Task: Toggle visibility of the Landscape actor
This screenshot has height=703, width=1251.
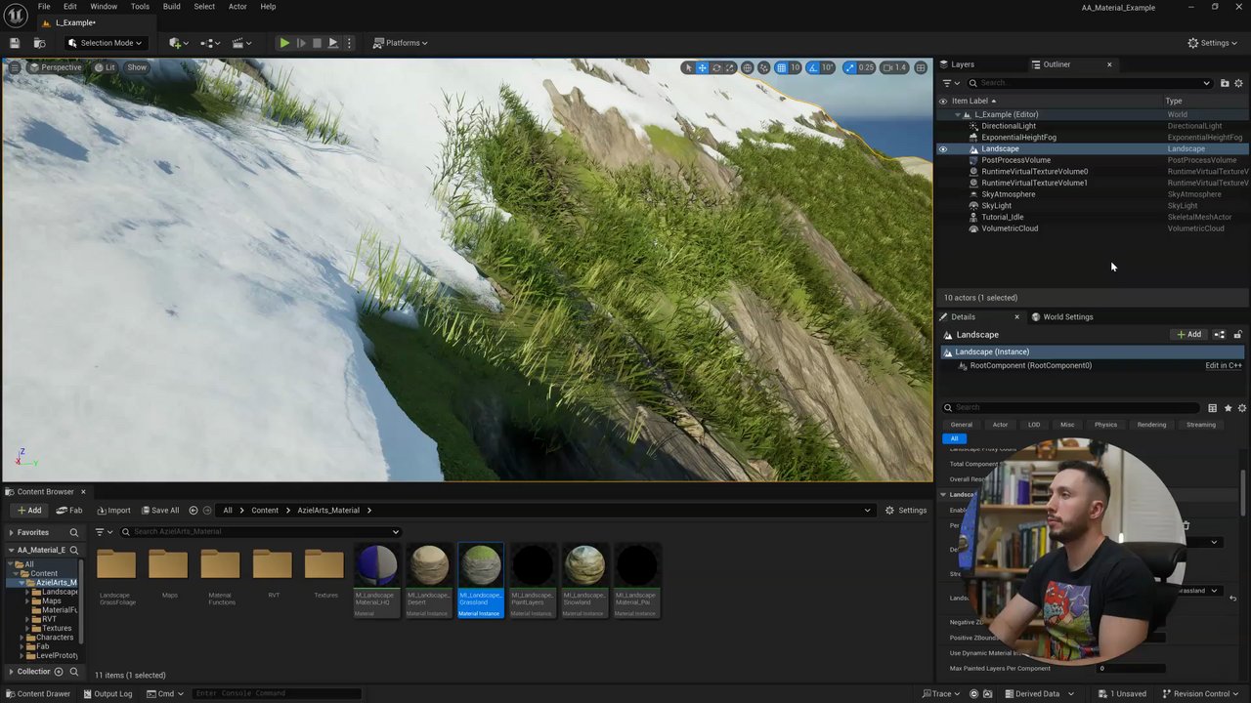Action: [943, 148]
